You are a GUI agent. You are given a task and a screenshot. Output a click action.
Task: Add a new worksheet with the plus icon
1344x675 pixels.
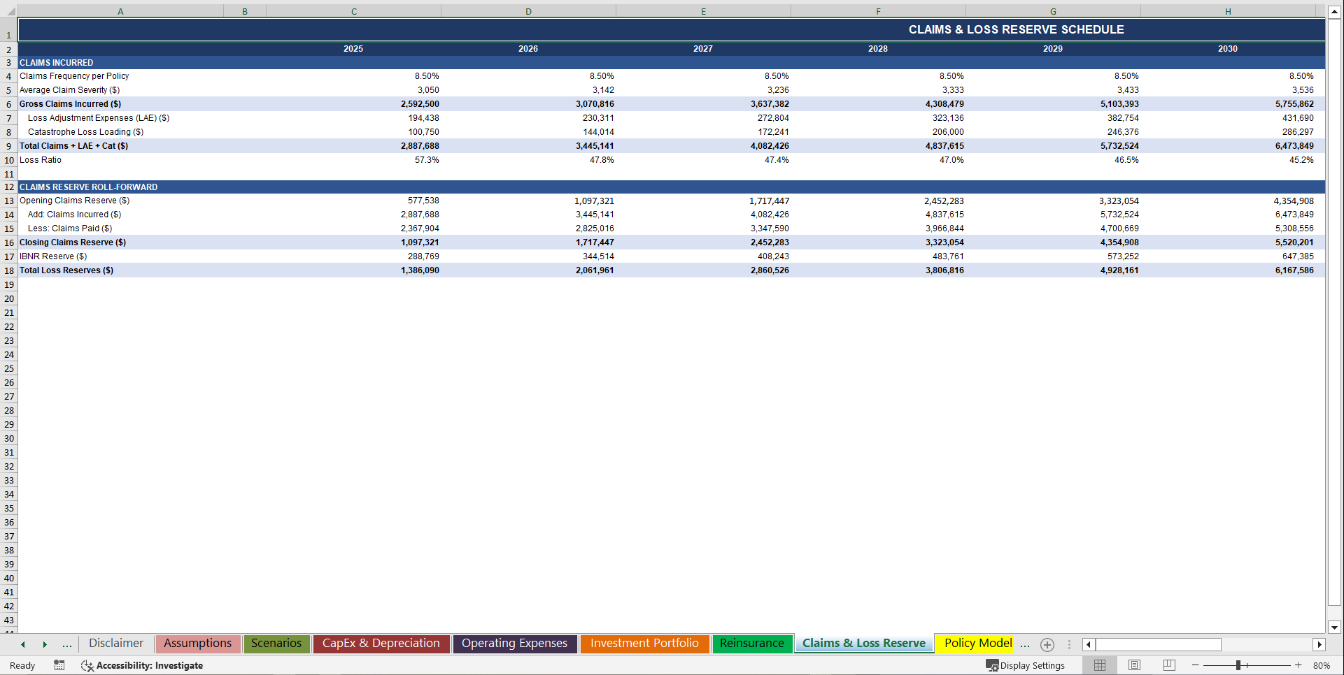(x=1047, y=644)
